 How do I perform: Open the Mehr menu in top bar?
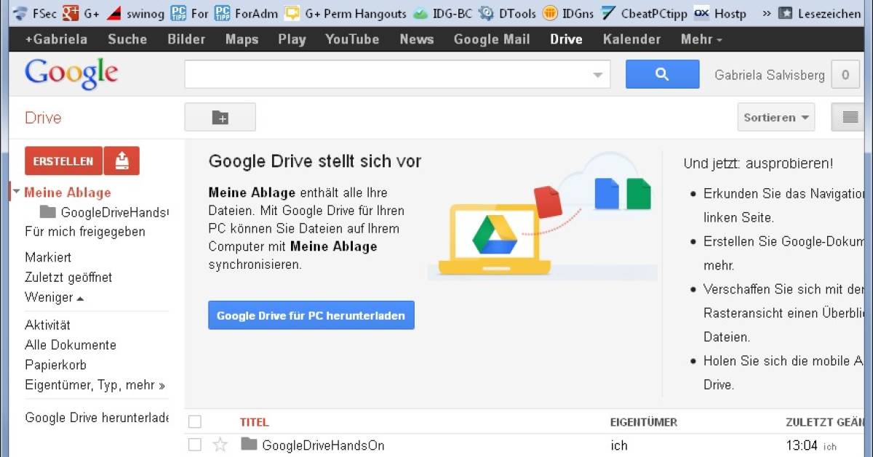pos(701,39)
